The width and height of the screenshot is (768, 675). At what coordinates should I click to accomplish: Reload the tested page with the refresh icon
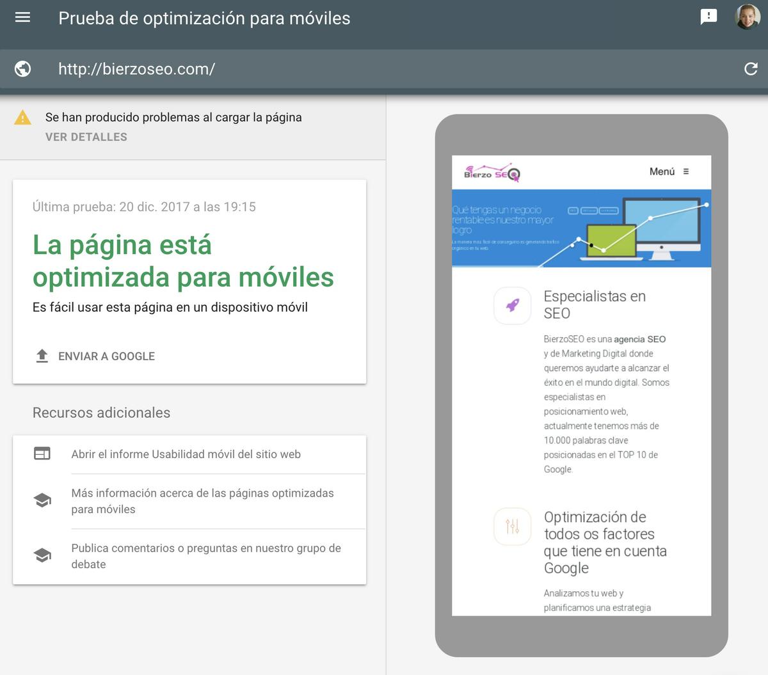click(x=751, y=68)
